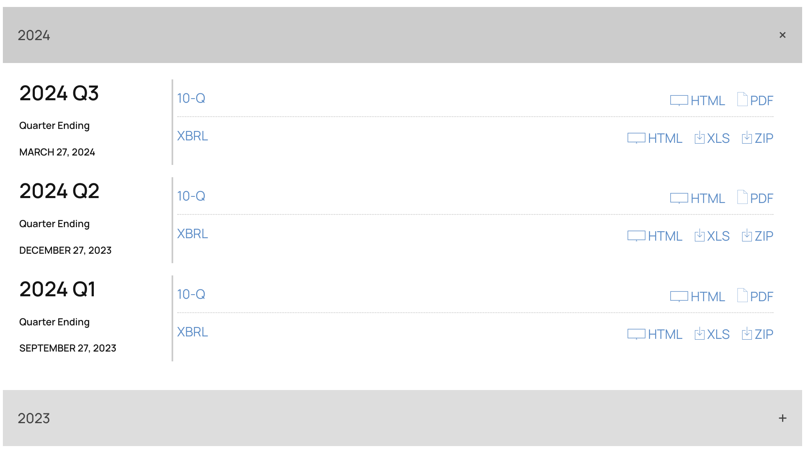
Task: Collapse the 2024 section with X icon
Action: click(x=782, y=35)
